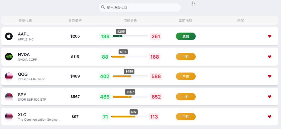
Task: Sort by 股票代碼 column header
Action: (x=25, y=21)
